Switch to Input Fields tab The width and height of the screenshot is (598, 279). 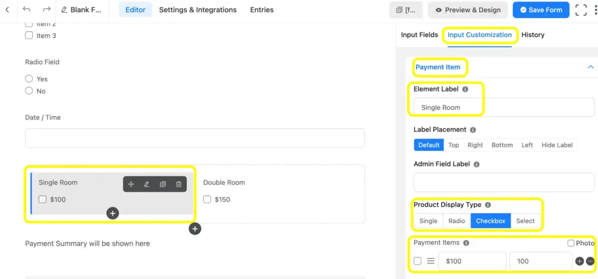419,34
